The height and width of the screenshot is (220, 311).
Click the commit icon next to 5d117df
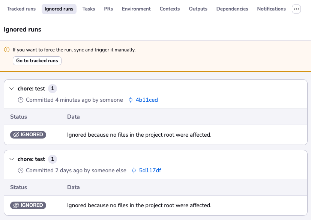pyautogui.click(x=134, y=170)
